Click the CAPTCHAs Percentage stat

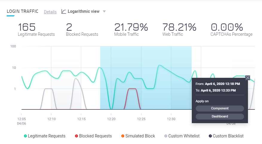coord(231,30)
